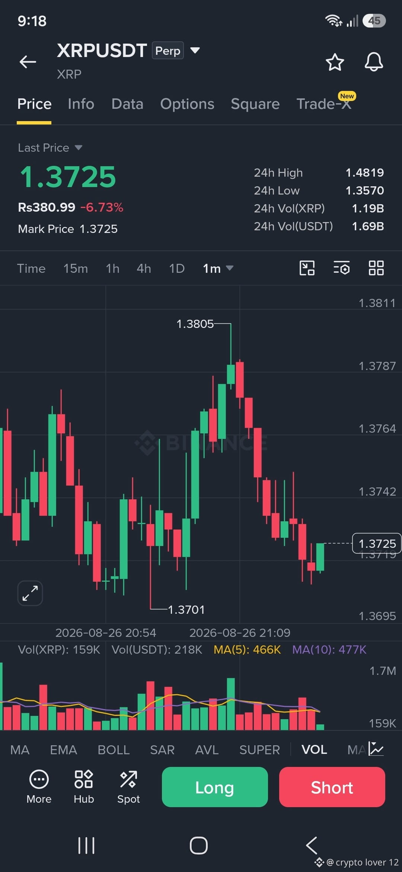The width and height of the screenshot is (402, 872).
Task: Open the trading pair selector dropdown arrow
Action: click(x=195, y=50)
